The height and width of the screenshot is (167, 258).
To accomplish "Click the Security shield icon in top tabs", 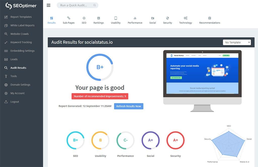I will pyautogui.click(x=168, y=18).
